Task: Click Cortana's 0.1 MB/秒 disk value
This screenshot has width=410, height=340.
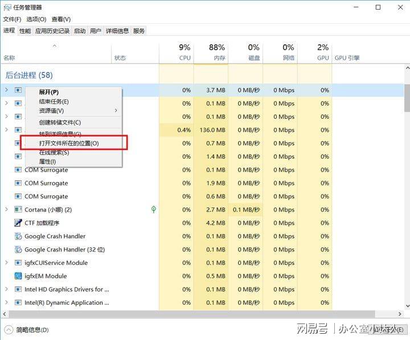Action: pyautogui.click(x=247, y=209)
